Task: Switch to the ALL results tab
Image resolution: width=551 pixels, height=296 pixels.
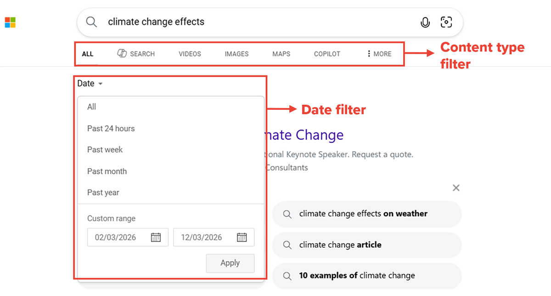Action: (x=88, y=54)
